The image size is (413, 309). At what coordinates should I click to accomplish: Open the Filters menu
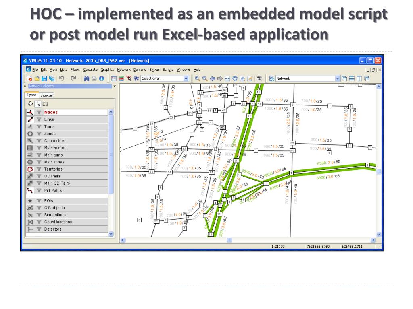click(x=75, y=70)
